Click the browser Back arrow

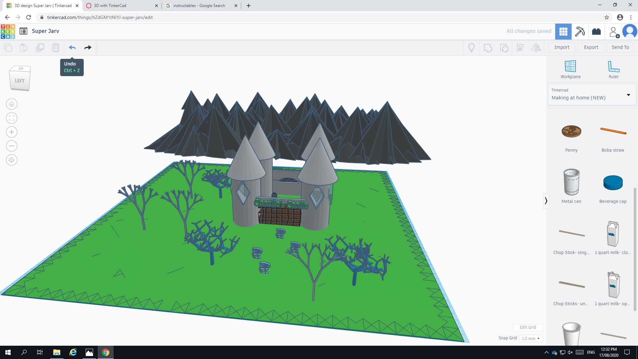click(7, 17)
